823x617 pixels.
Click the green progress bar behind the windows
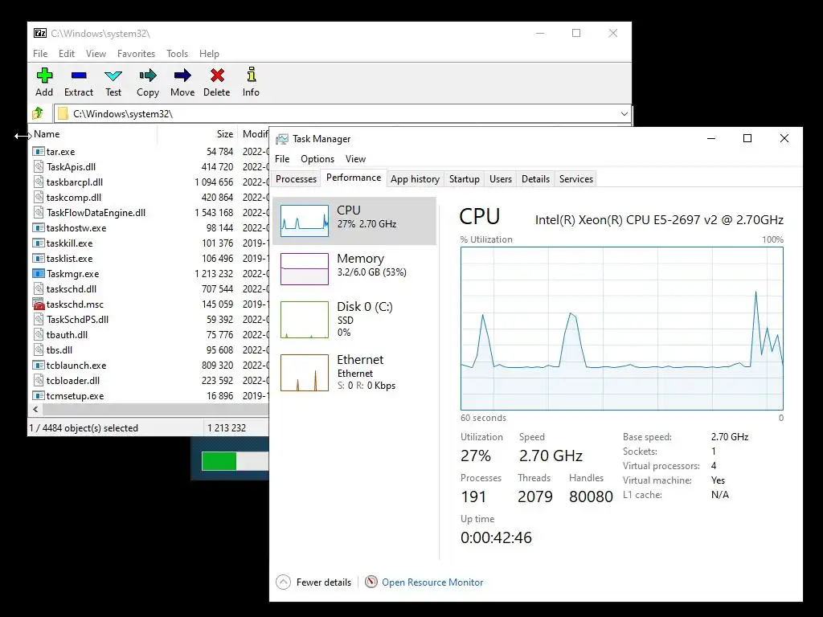[x=219, y=461]
